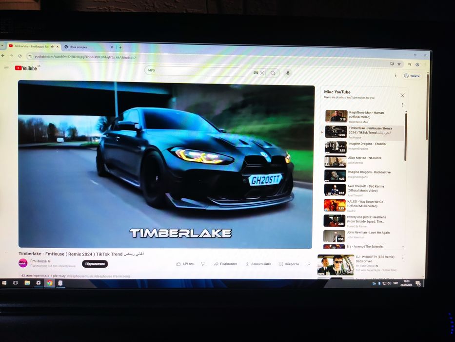
Task: Go forward in browser history
Action: [11, 56]
